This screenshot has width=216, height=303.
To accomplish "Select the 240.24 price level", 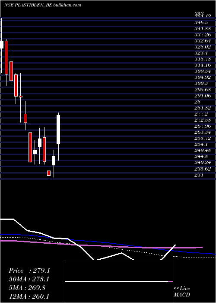I will [x=203, y=162].
